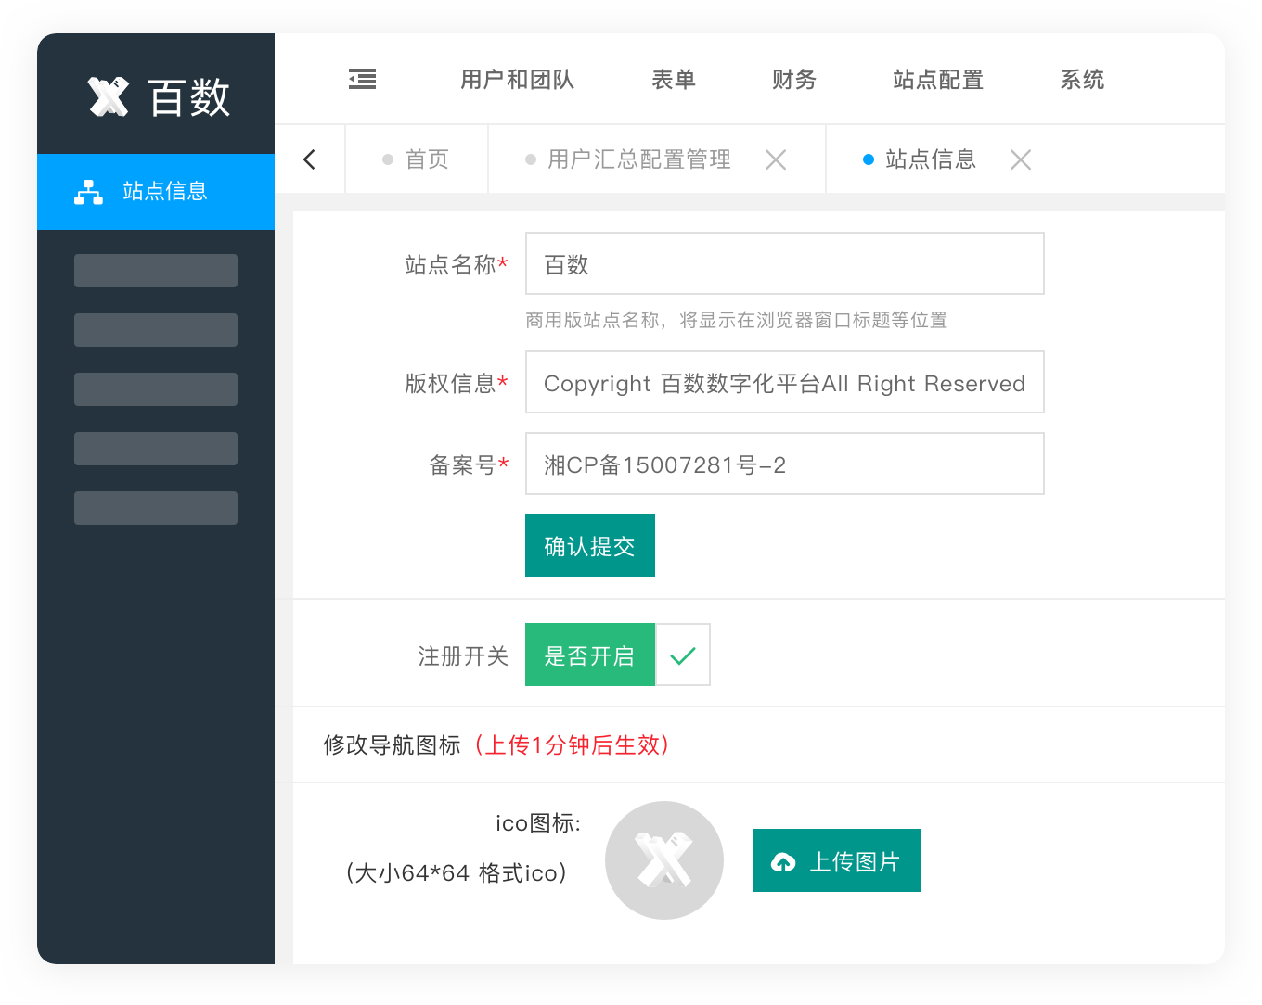Submit the form with 确认提交
Image resolution: width=1262 pixels, height=1005 pixels.
(x=590, y=545)
